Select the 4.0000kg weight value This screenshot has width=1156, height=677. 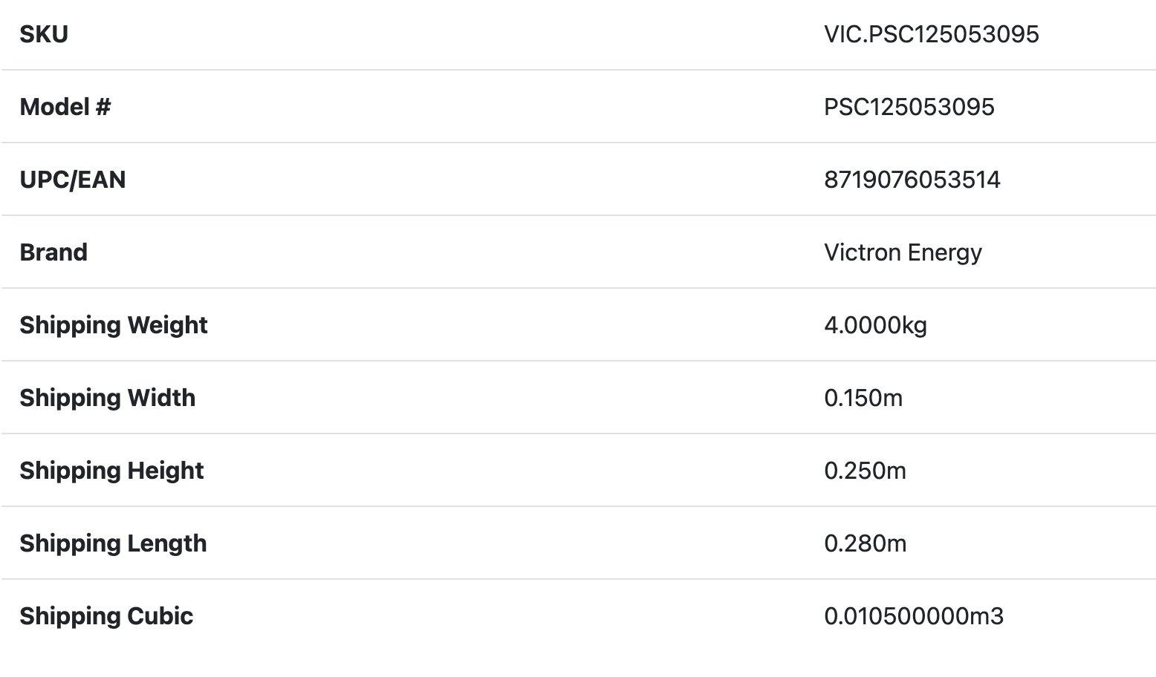(x=875, y=325)
